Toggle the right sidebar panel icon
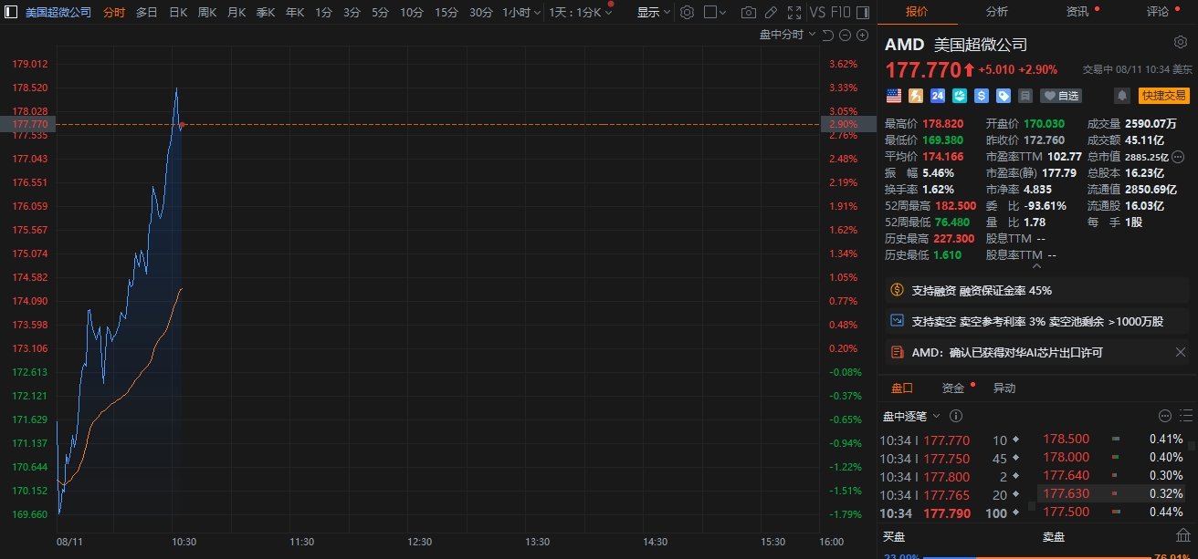Screen dimensions: 1198x559 click(864, 13)
